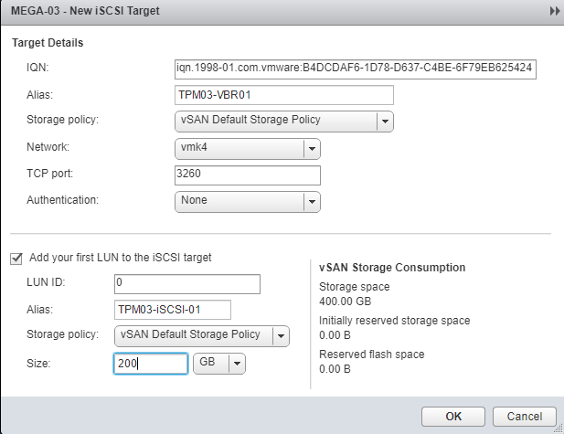Toggle the Add your first LUN checkbox
Image resolution: width=564 pixels, height=434 pixels.
pyautogui.click(x=16, y=259)
